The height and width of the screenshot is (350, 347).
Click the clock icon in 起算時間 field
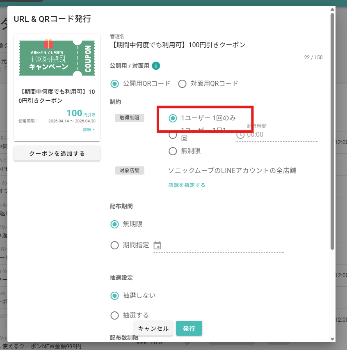(x=240, y=134)
